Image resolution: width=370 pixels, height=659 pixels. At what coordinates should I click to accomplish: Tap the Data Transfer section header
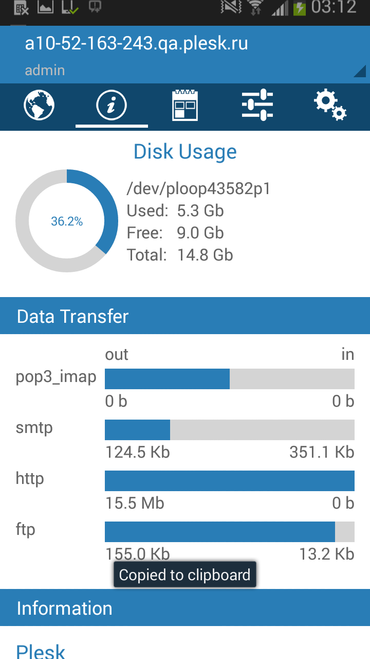(x=185, y=316)
